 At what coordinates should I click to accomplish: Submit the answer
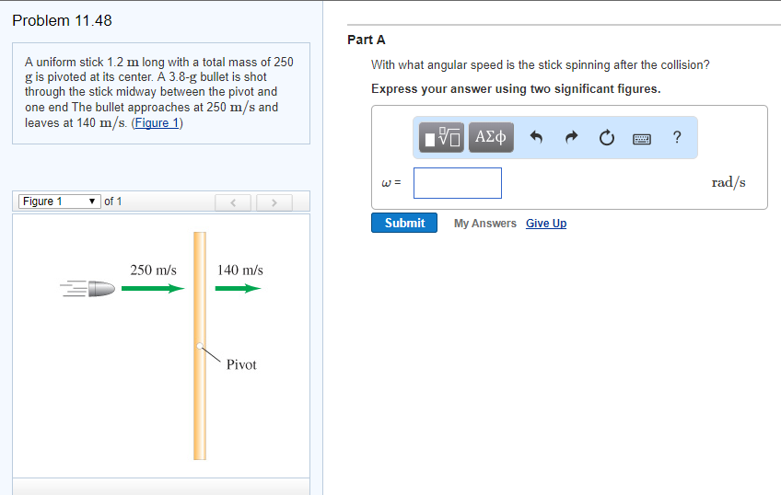[x=404, y=223]
